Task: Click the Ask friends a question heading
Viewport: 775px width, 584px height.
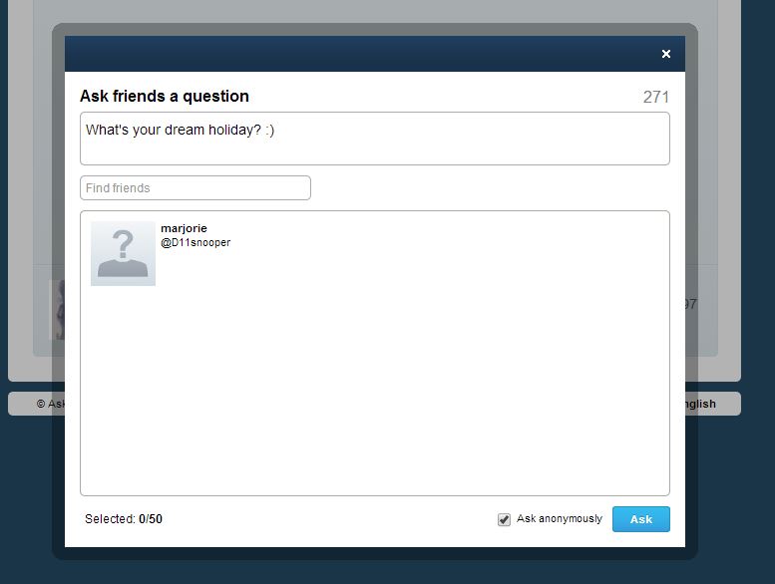Action: coord(165,96)
